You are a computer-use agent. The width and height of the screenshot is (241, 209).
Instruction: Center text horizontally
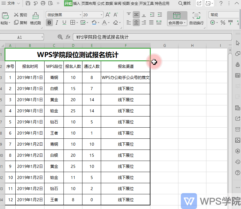pyautogui.click(x=136, y=23)
